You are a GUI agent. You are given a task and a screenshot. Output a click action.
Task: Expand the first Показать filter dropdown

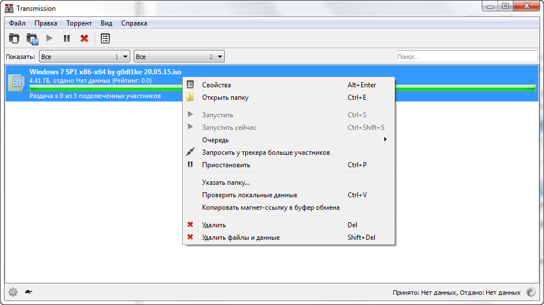point(85,56)
